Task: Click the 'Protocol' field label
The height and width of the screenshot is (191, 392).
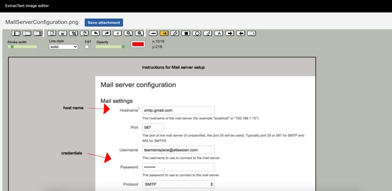Action: [x=130, y=185]
